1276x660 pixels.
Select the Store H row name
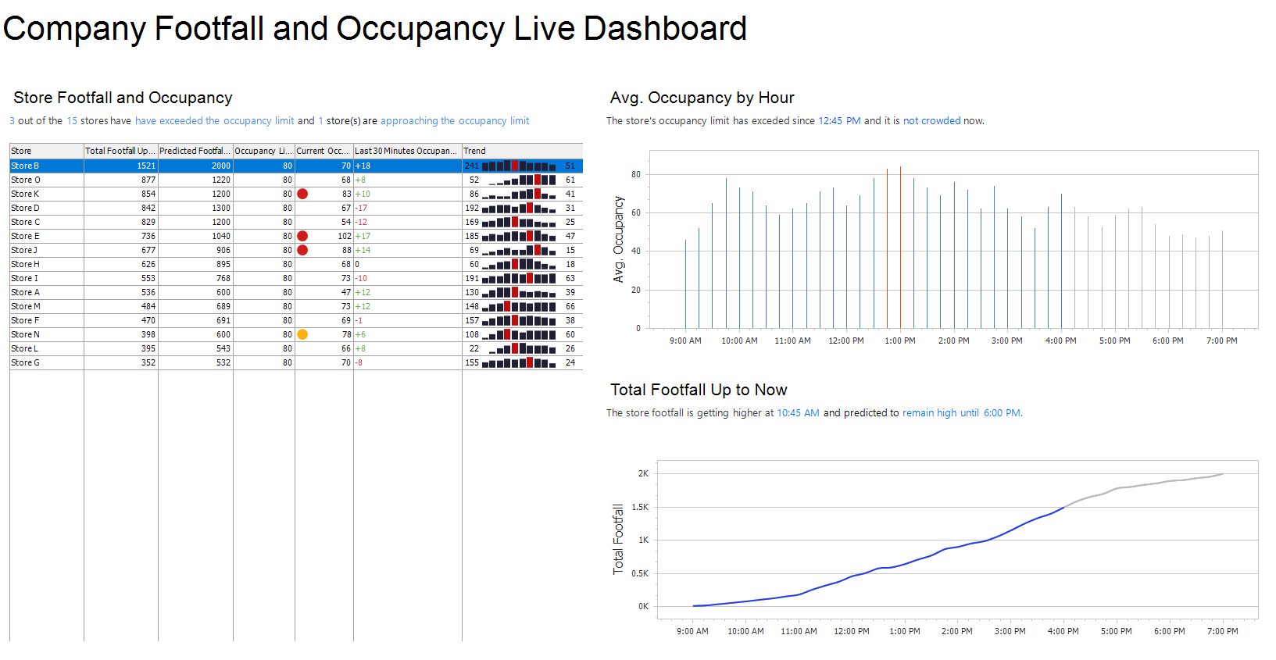click(x=25, y=264)
